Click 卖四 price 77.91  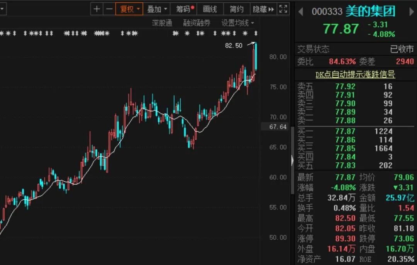345,95
